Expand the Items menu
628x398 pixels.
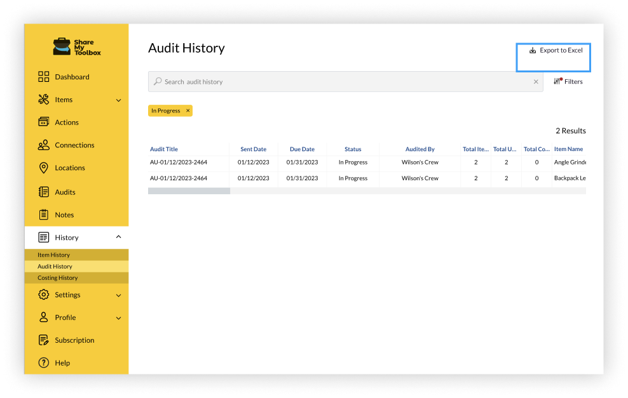[118, 99]
